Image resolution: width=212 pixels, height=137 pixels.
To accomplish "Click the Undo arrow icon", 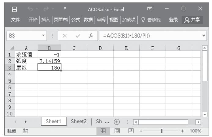I will (30, 9).
